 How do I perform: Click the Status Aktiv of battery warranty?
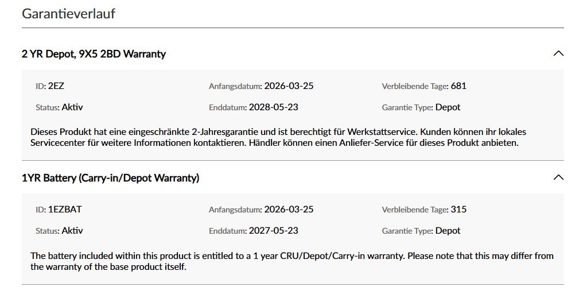coord(72,231)
